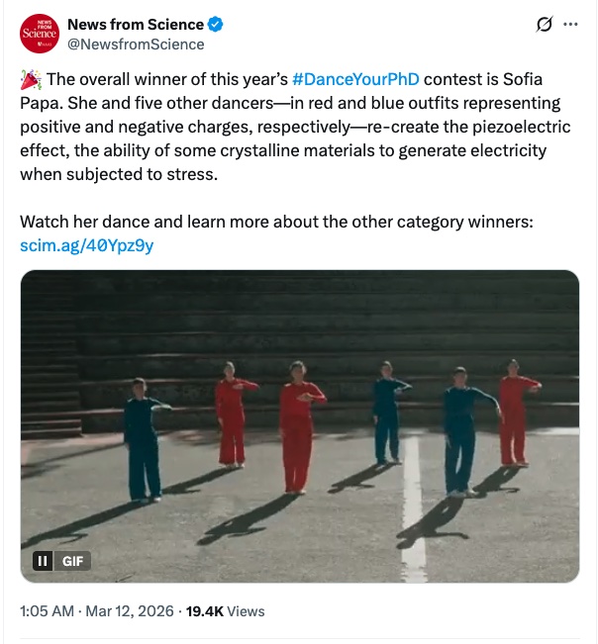Pause the GIF with the pause button

click(43, 561)
